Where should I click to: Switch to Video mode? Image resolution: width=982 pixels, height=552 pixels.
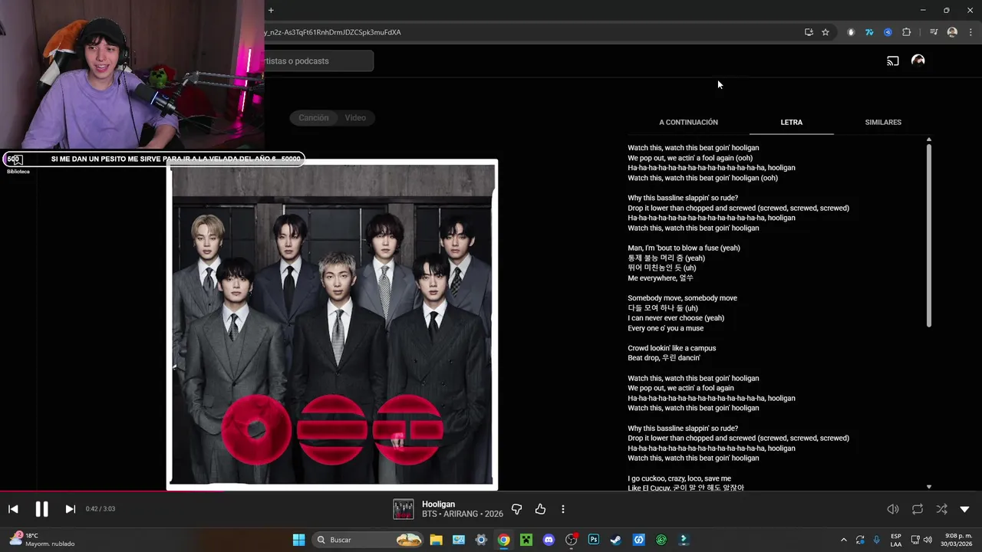[x=355, y=118]
